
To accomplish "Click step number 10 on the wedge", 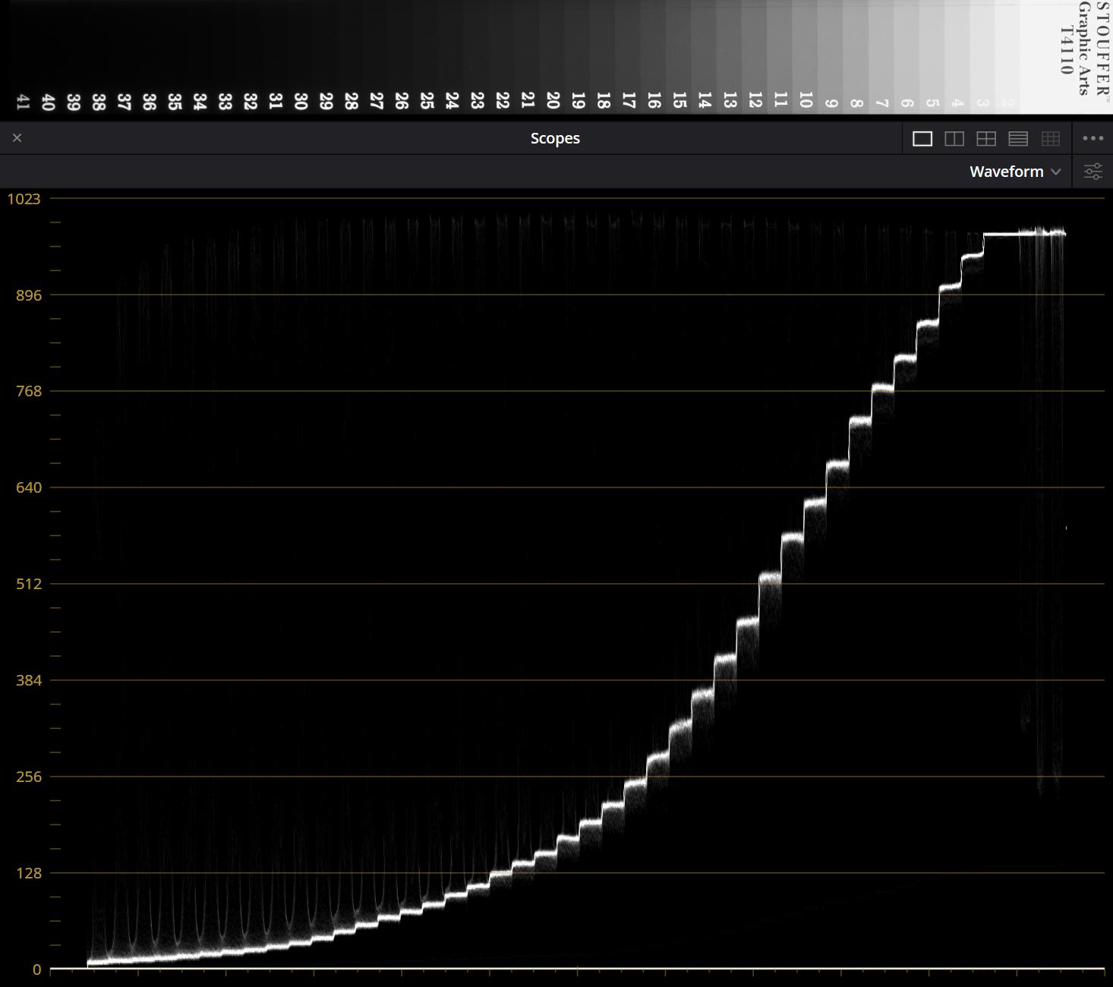I will click(806, 100).
